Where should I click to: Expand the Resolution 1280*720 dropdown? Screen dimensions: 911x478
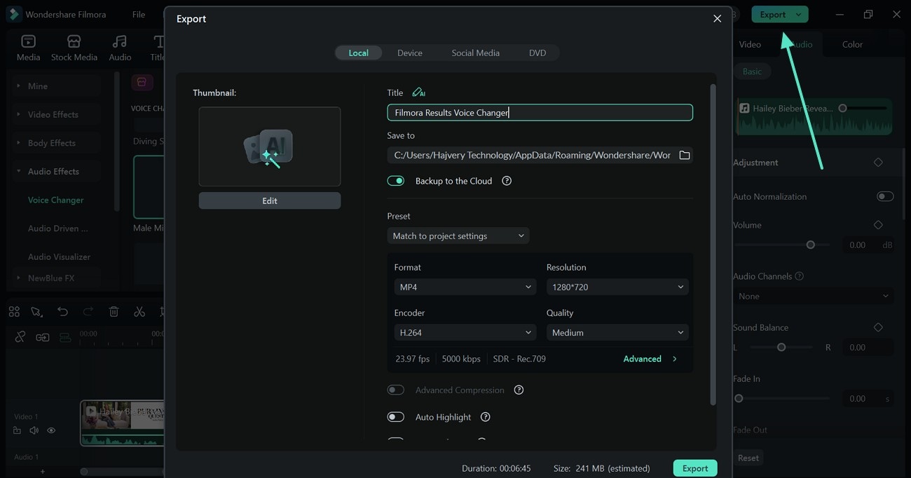pyautogui.click(x=617, y=287)
